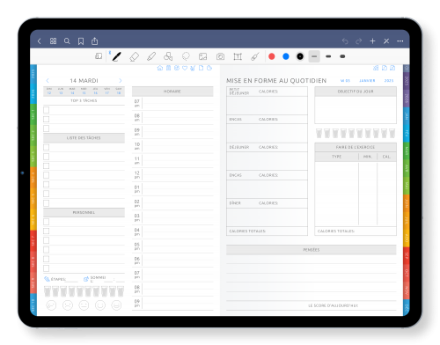Pick the blue pen color
The image size is (440, 345).
tap(286, 56)
